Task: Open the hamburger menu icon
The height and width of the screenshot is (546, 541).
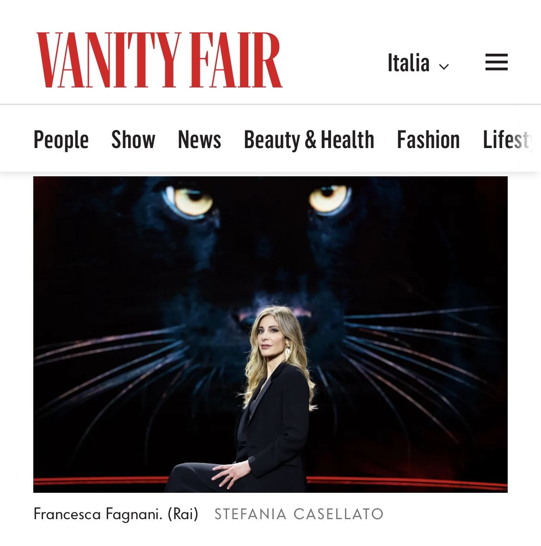Action: pos(497,62)
